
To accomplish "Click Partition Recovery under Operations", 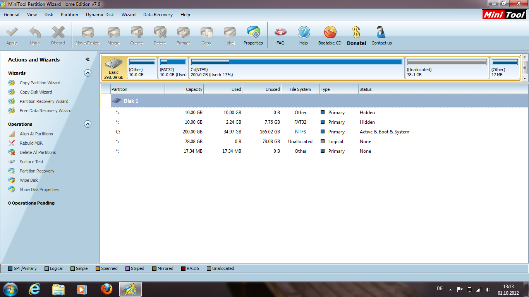I will pyautogui.click(x=37, y=171).
